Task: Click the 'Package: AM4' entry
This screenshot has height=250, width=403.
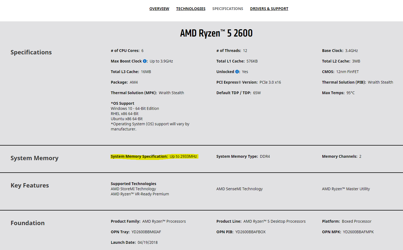Action: coord(124,82)
